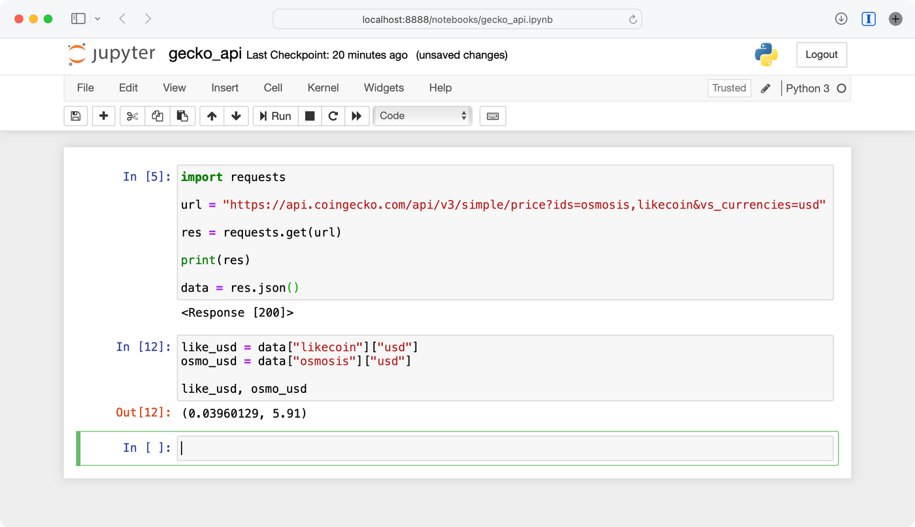This screenshot has width=915, height=527.
Task: Click the data = res.json() line
Action: [x=240, y=288]
